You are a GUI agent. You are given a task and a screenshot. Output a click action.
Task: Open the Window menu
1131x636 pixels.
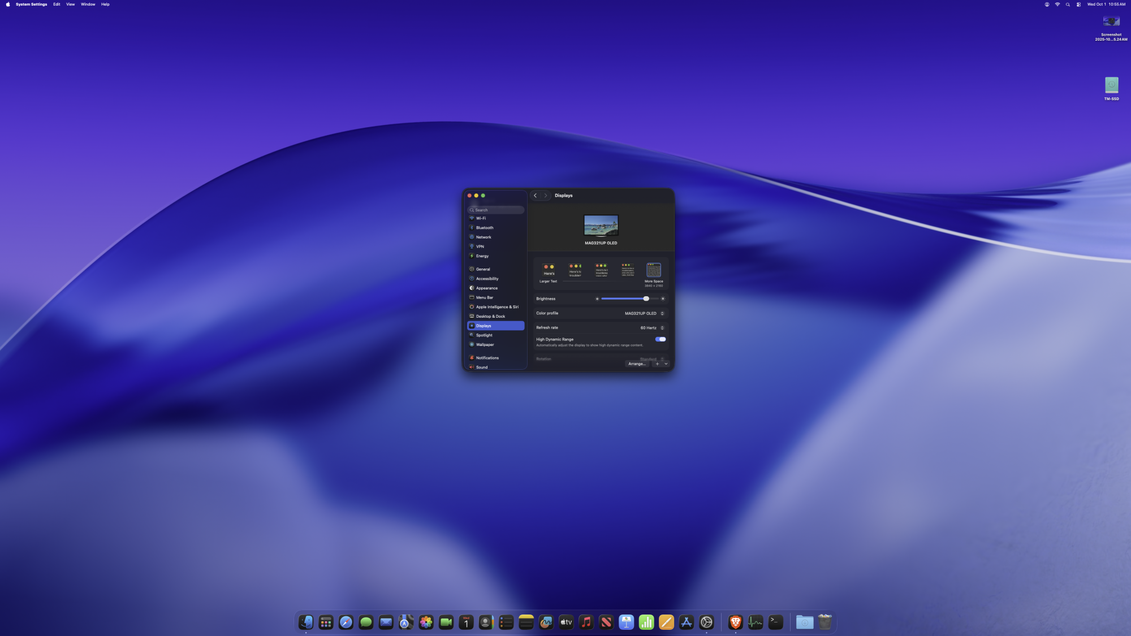[88, 4]
